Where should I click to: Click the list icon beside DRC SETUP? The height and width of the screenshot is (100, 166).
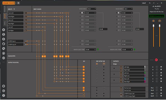pos(104,61)
